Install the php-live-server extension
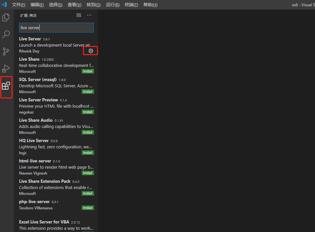Viewport: 315px width, 232px height. pyautogui.click(x=88, y=208)
